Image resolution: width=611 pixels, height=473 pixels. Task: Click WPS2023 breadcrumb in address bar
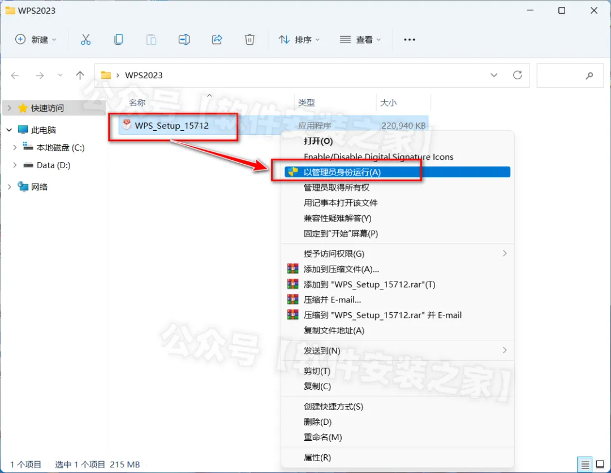143,75
